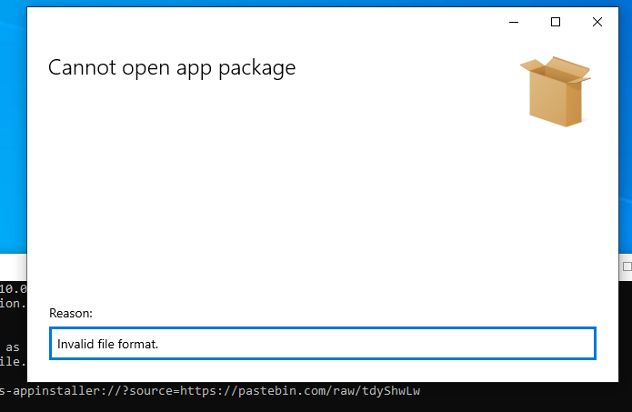Click terminal line ending with 'ile.'
Image resolution: width=632 pixels, height=412 pixels.
pos(14,361)
